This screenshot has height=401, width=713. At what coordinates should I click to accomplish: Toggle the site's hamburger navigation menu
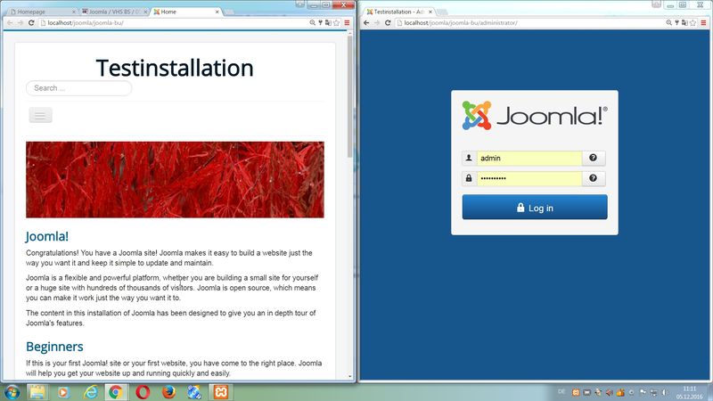point(40,115)
